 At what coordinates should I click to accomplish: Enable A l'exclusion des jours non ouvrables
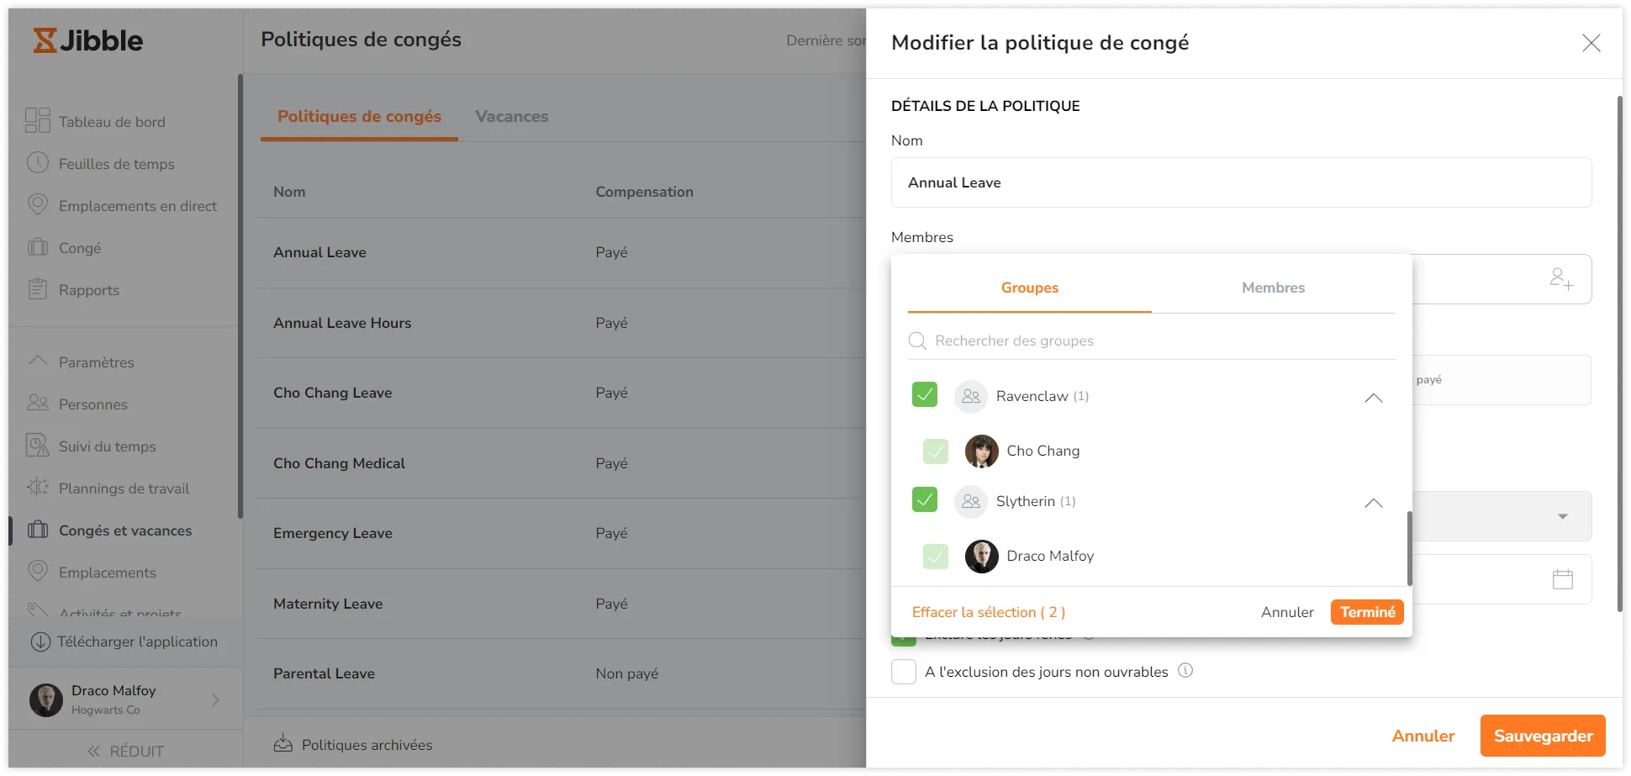904,671
